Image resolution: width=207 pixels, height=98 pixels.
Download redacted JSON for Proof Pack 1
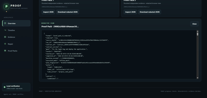click(x=68, y=12)
